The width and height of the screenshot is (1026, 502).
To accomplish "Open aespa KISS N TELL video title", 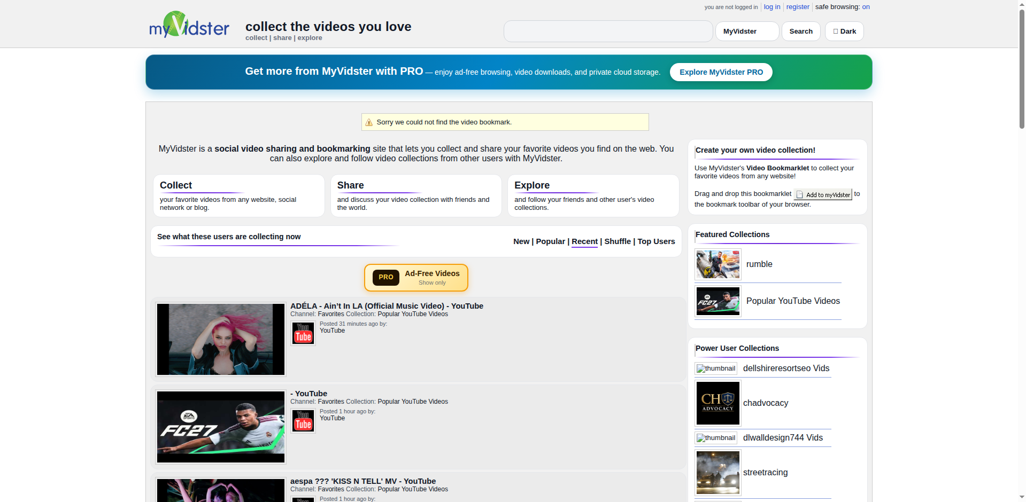I will pyautogui.click(x=363, y=481).
